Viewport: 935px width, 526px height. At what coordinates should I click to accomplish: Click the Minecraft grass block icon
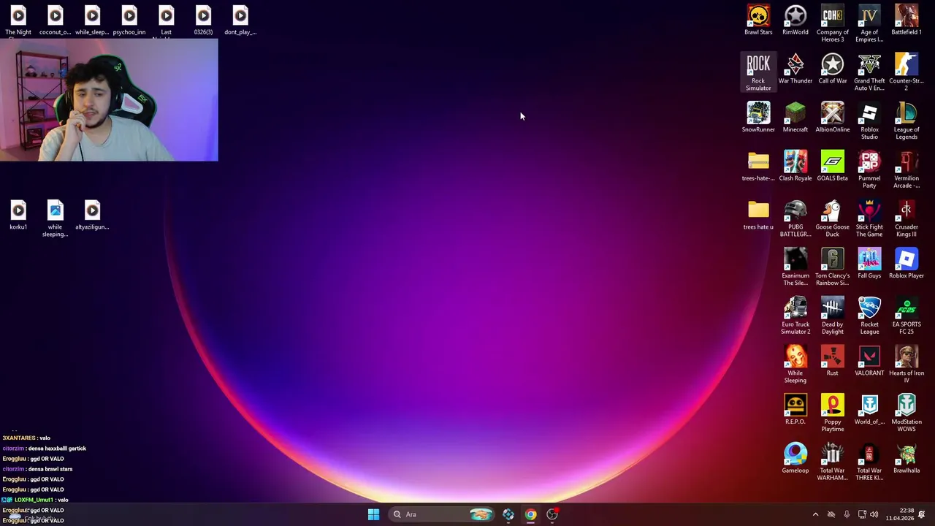pyautogui.click(x=795, y=113)
